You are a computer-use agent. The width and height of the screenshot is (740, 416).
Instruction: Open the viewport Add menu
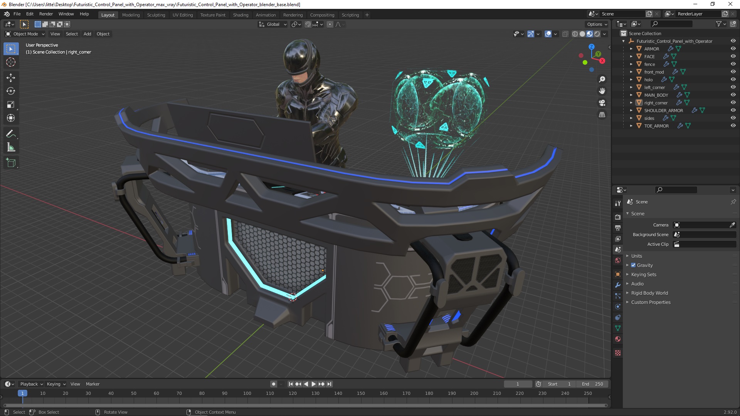87,34
